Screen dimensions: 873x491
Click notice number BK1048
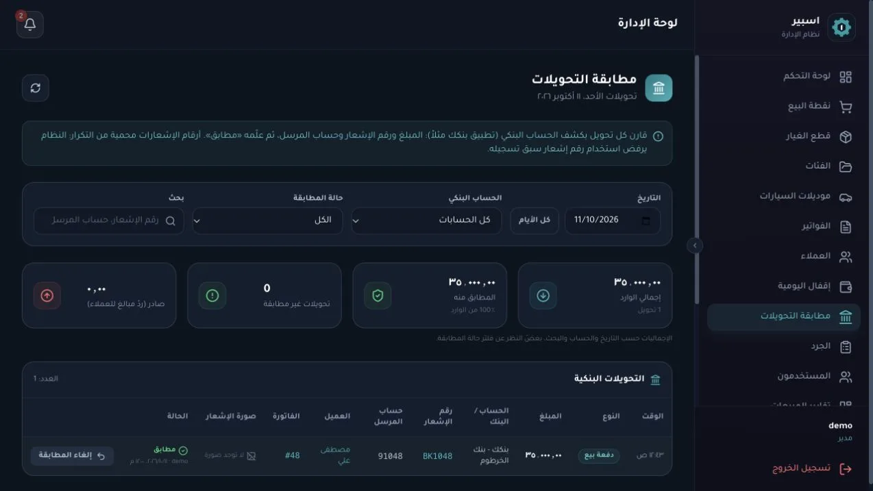437,456
